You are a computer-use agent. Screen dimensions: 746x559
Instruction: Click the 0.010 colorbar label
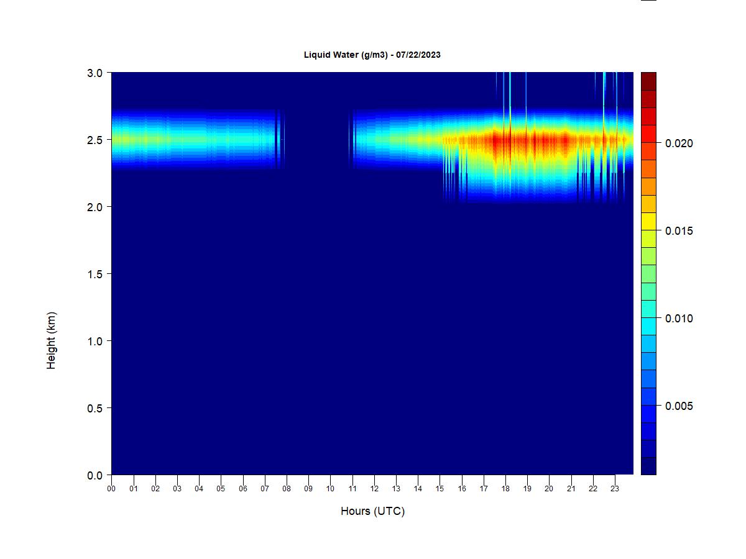679,319
